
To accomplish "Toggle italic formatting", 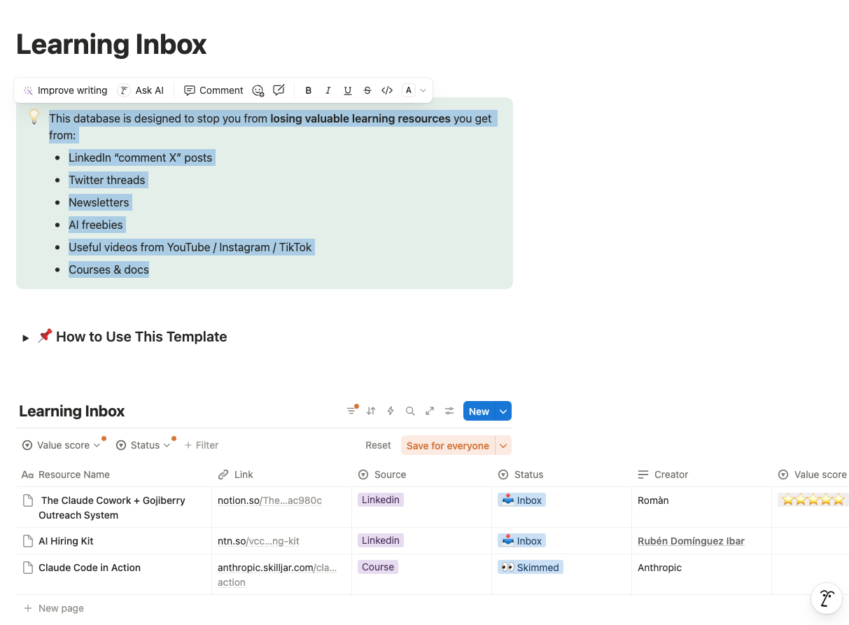I will 328,90.
